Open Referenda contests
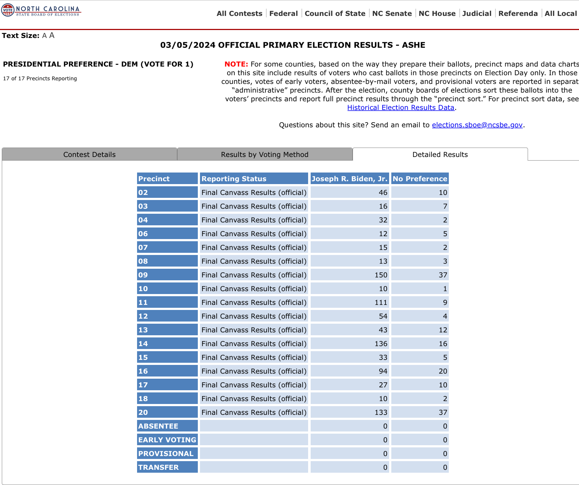This screenshot has height=485, width=579. click(518, 13)
